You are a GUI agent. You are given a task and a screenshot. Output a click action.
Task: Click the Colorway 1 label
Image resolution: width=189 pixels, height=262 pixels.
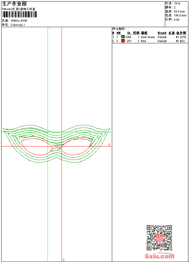click(x=18, y=25)
